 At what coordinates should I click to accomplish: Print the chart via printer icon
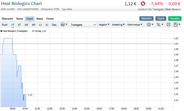[x=168, y=25]
